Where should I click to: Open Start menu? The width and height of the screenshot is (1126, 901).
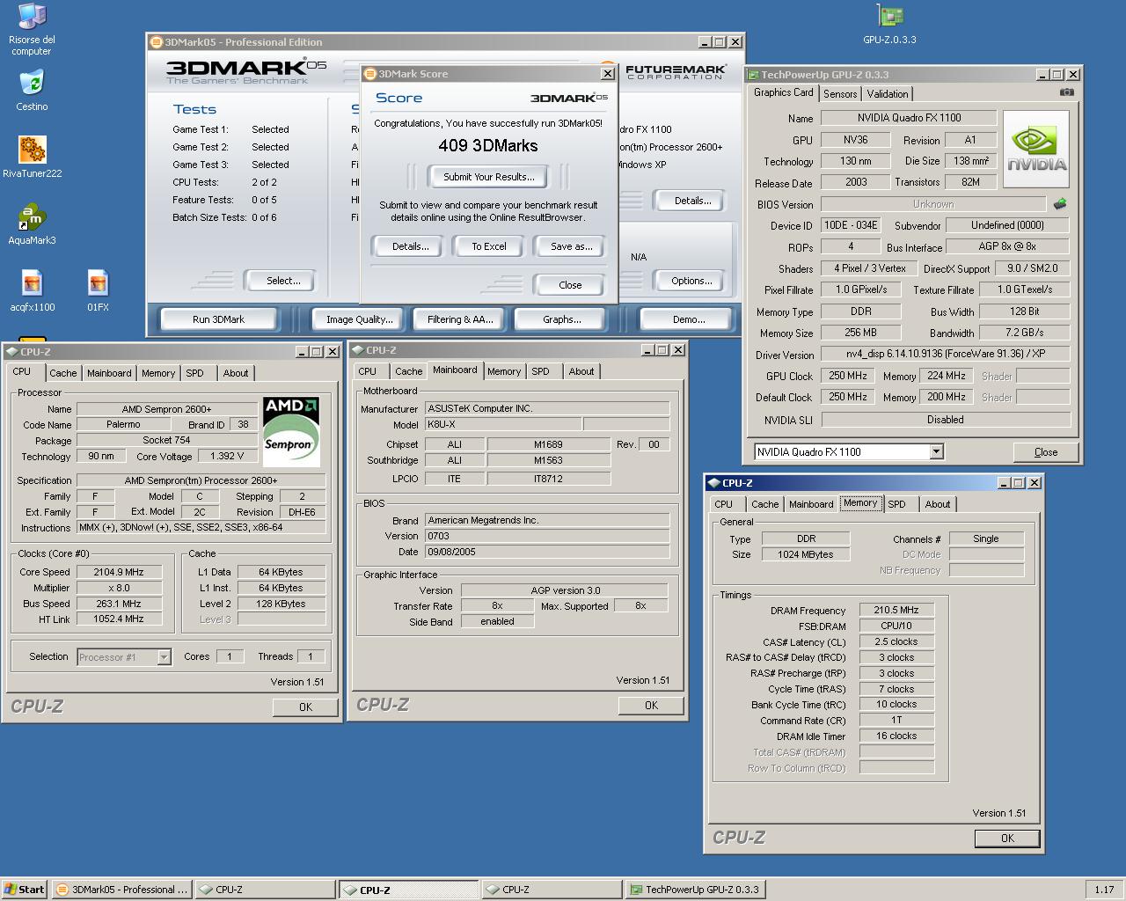[x=24, y=890]
